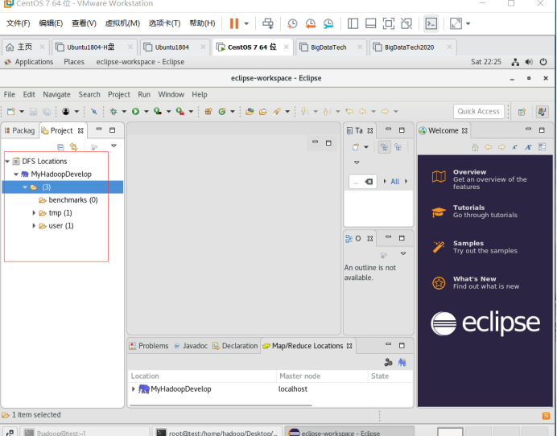Click the account/profile icon in toolbar

pos(66,112)
